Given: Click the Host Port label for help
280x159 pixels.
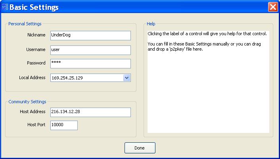Looking at the screenshot, I should pos(36,125).
